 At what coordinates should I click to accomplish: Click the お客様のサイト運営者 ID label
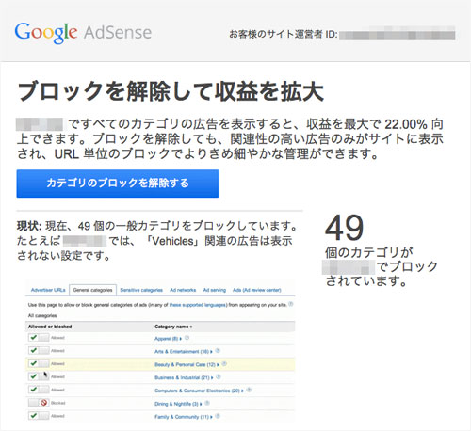coord(284,34)
